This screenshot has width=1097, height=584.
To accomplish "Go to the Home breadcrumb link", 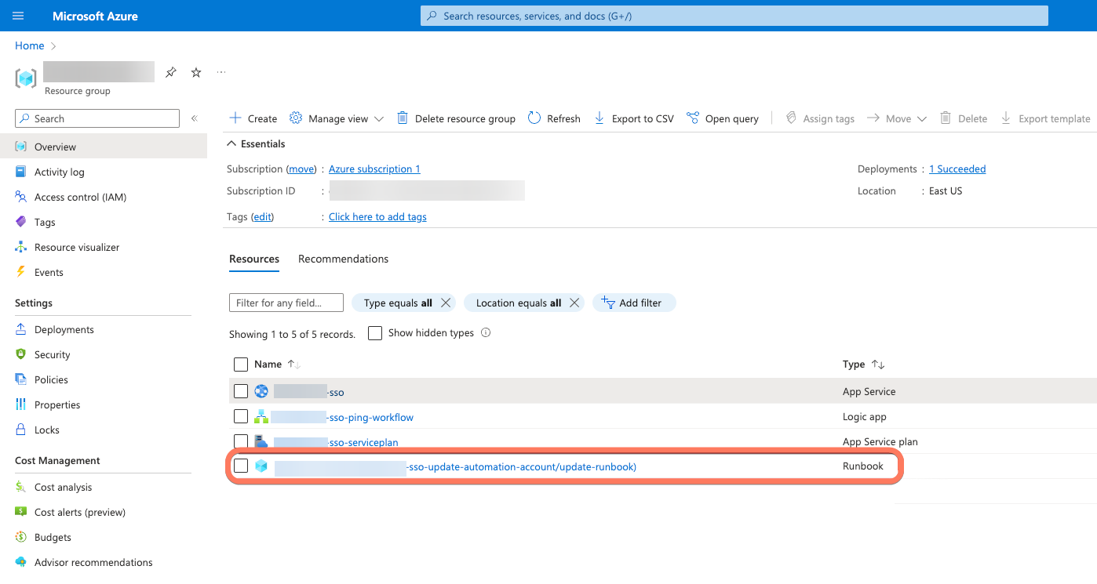I will pos(30,45).
